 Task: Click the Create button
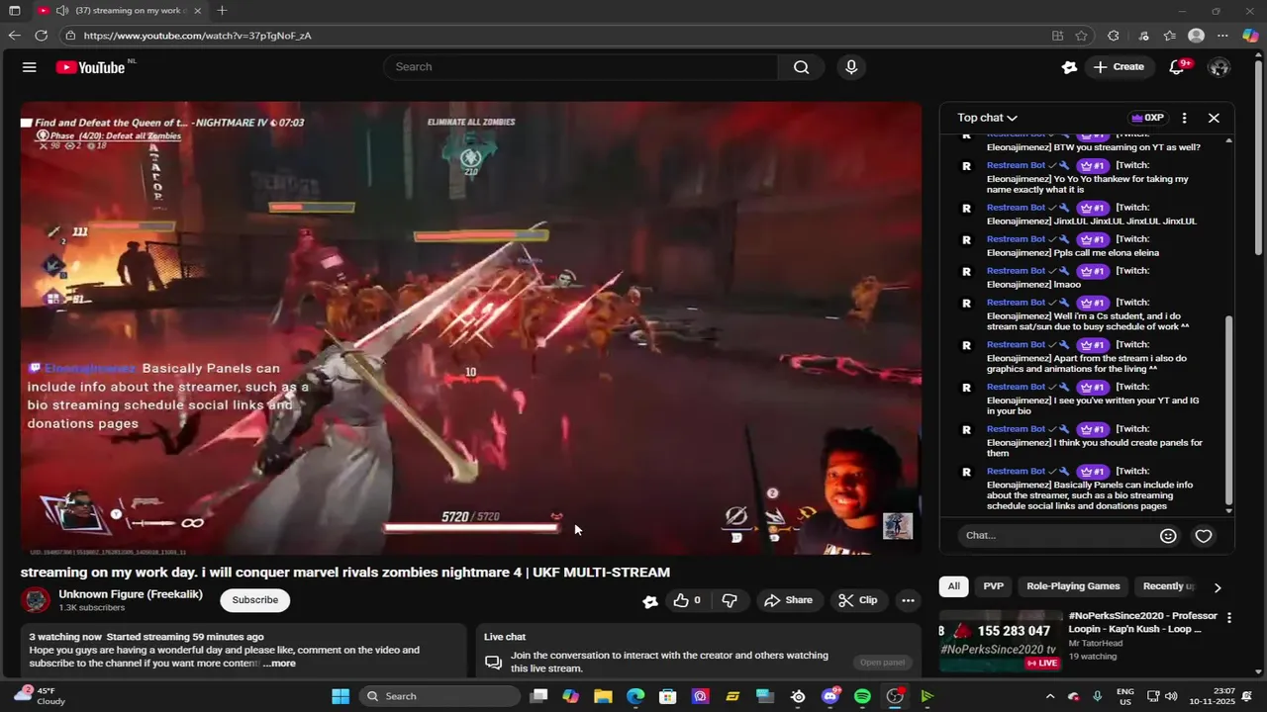coord(1119,67)
